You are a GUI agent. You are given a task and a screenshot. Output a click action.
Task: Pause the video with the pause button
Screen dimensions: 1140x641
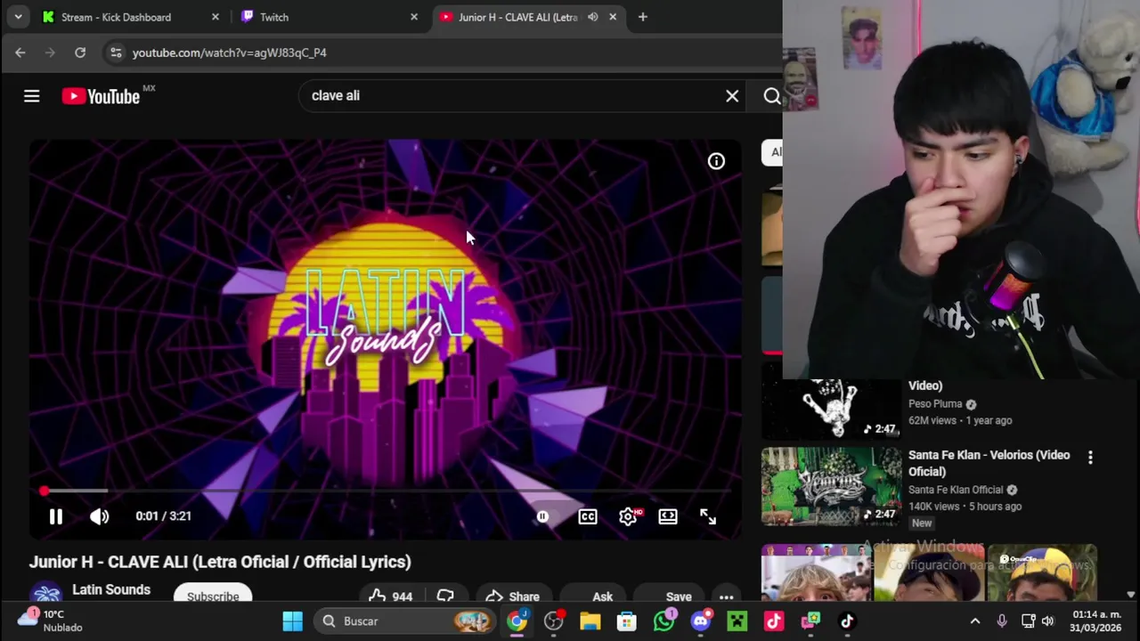55,516
